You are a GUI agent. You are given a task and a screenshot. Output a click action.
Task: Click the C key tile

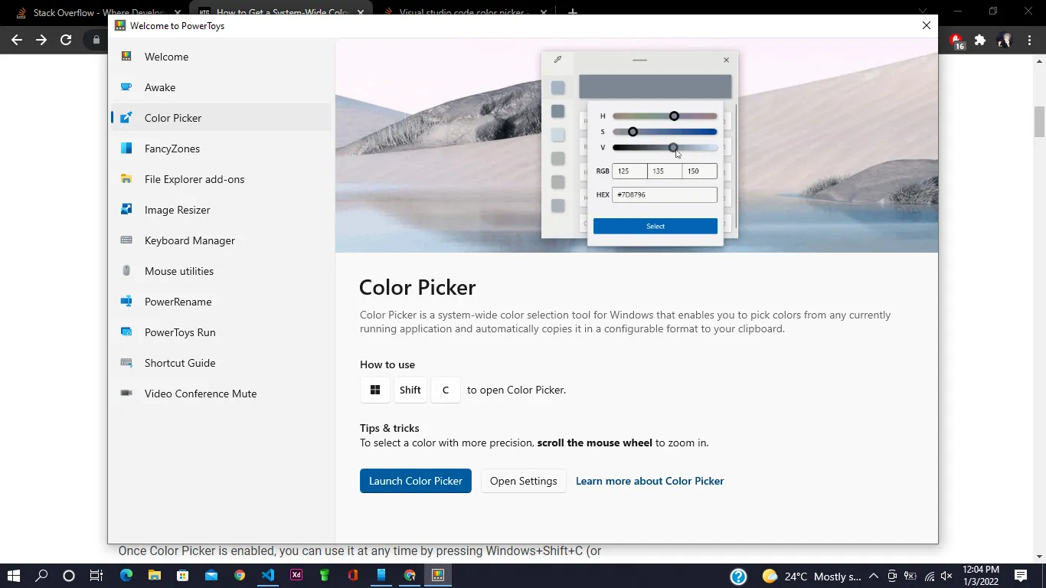tap(446, 390)
